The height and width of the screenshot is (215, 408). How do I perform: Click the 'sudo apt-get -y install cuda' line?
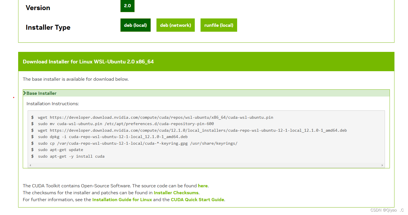71,156
